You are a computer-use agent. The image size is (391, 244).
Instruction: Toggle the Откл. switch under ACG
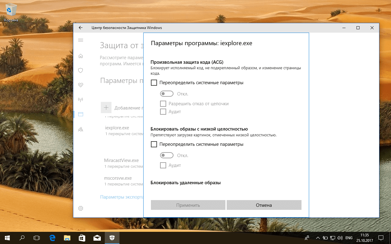[x=167, y=94]
